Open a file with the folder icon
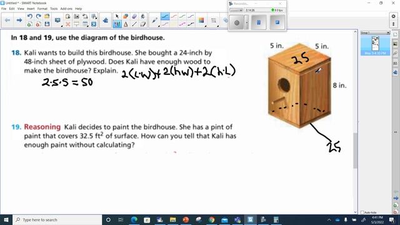Screen dimensions: 400x225 coord(47,16)
